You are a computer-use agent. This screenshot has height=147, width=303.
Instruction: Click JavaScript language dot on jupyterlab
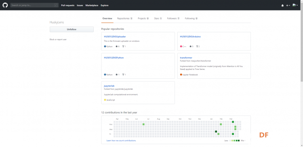[x=105, y=100]
